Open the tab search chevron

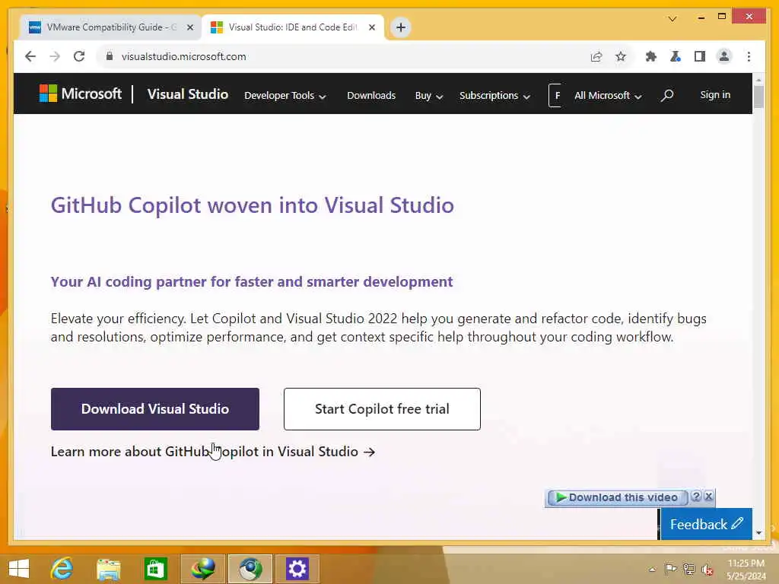click(672, 19)
